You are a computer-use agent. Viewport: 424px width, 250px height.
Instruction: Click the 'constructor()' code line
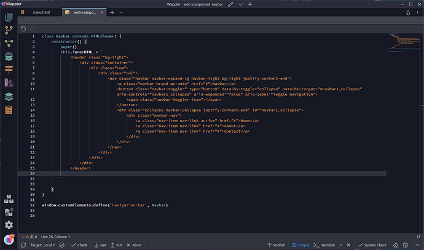[69, 41]
